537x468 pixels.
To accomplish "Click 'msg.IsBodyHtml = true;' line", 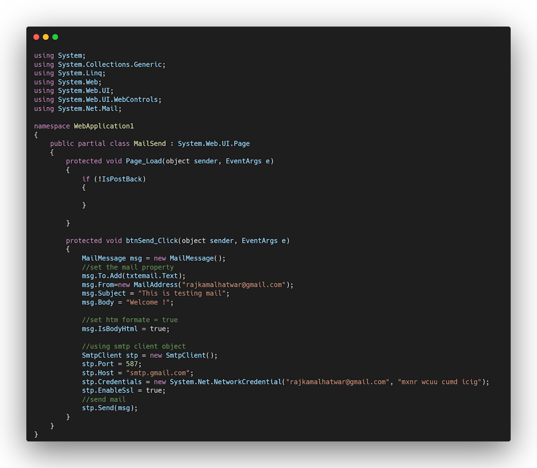I will (126, 329).
